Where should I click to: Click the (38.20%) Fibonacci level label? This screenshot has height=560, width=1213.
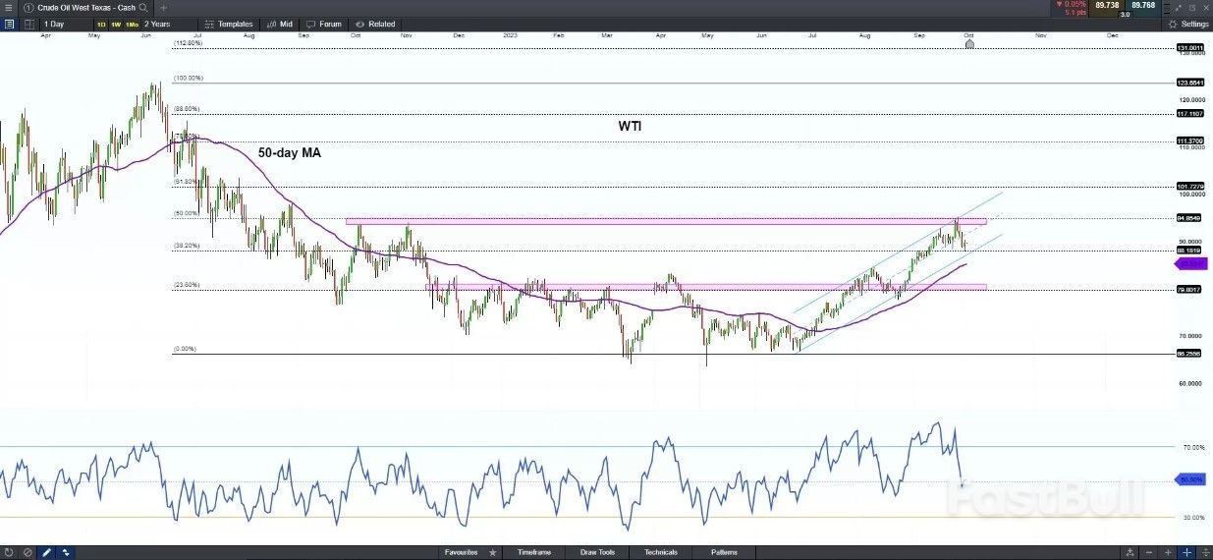click(x=187, y=246)
